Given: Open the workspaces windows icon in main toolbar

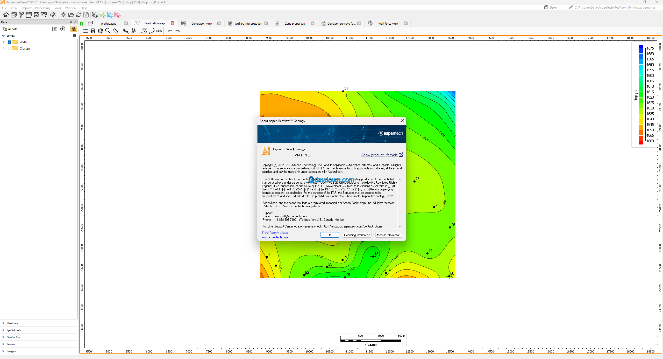Looking at the screenshot, I should point(14,15).
